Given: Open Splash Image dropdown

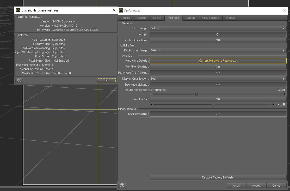Looking at the screenshot, I should tap(218, 28).
